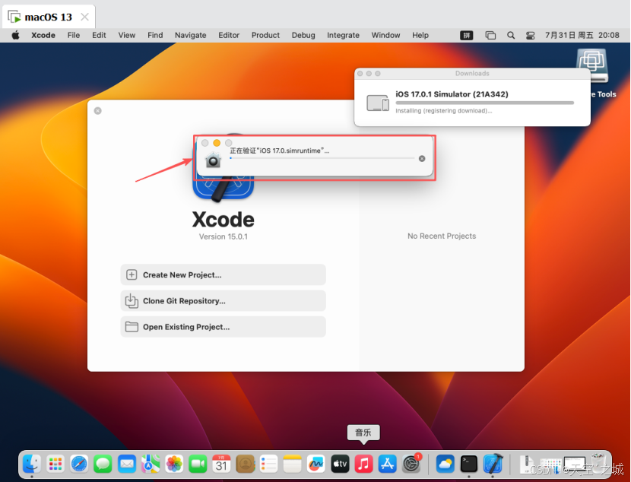Open App Store in Dock
Image resolution: width=631 pixels, height=482 pixels.
387,464
